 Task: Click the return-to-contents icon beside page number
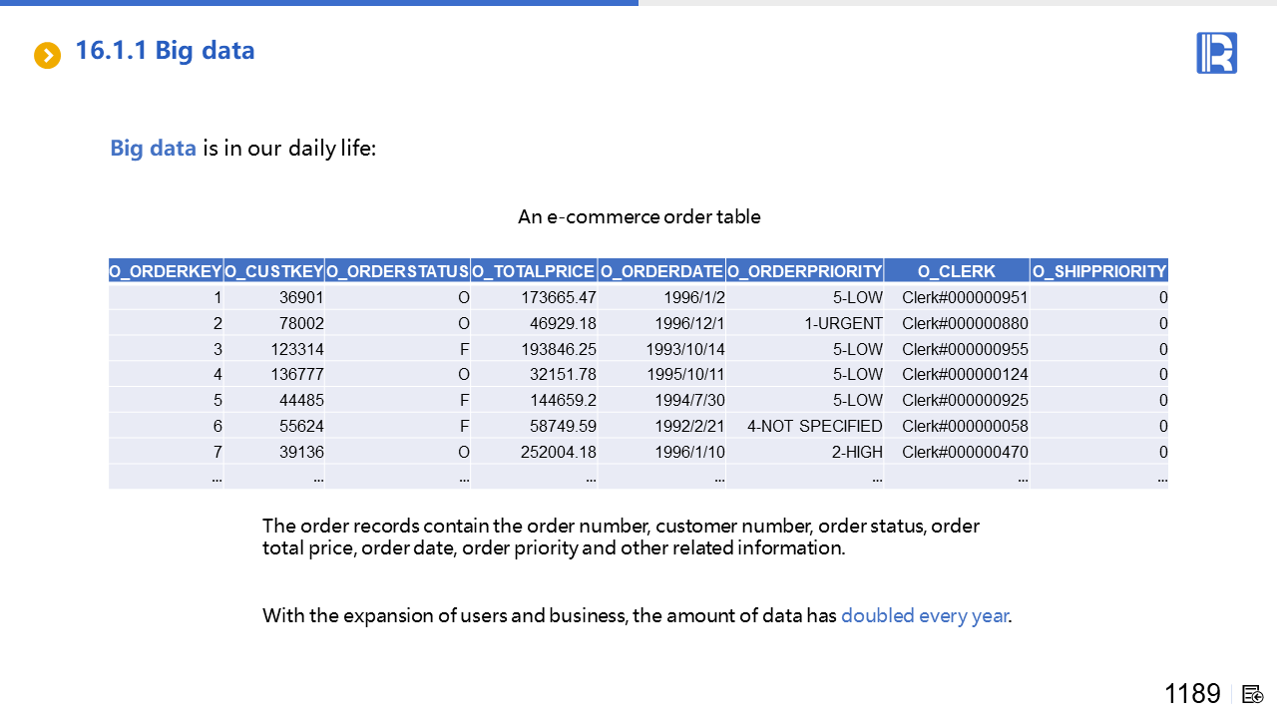[x=1253, y=694]
